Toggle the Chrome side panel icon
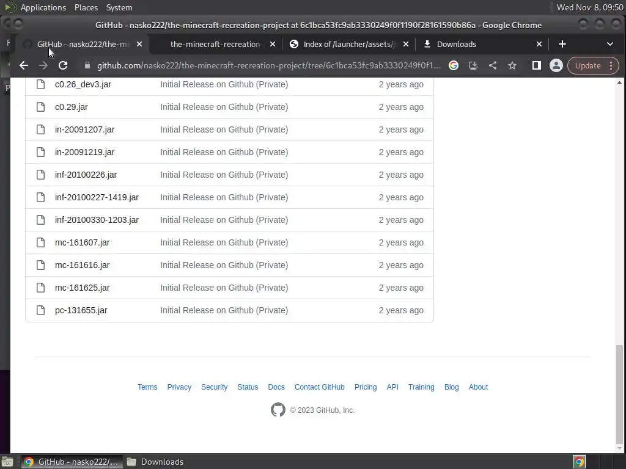 tap(537, 65)
